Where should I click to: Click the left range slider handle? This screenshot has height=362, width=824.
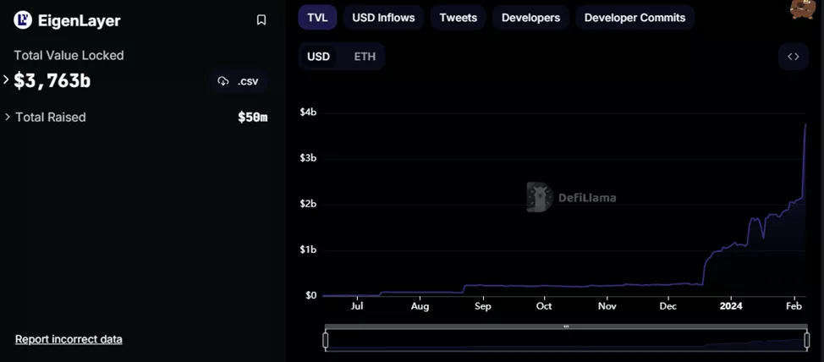click(x=326, y=340)
